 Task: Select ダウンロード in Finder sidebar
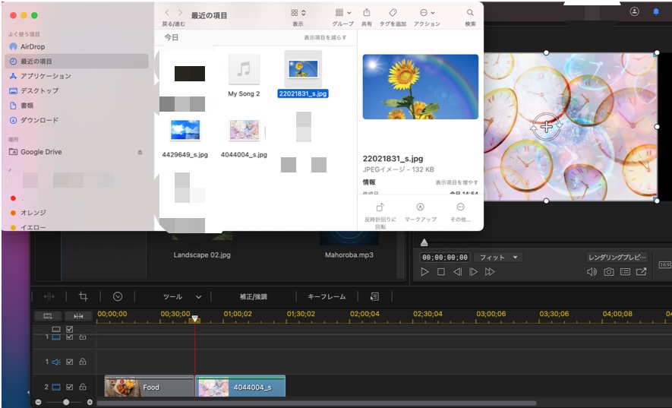(x=39, y=120)
